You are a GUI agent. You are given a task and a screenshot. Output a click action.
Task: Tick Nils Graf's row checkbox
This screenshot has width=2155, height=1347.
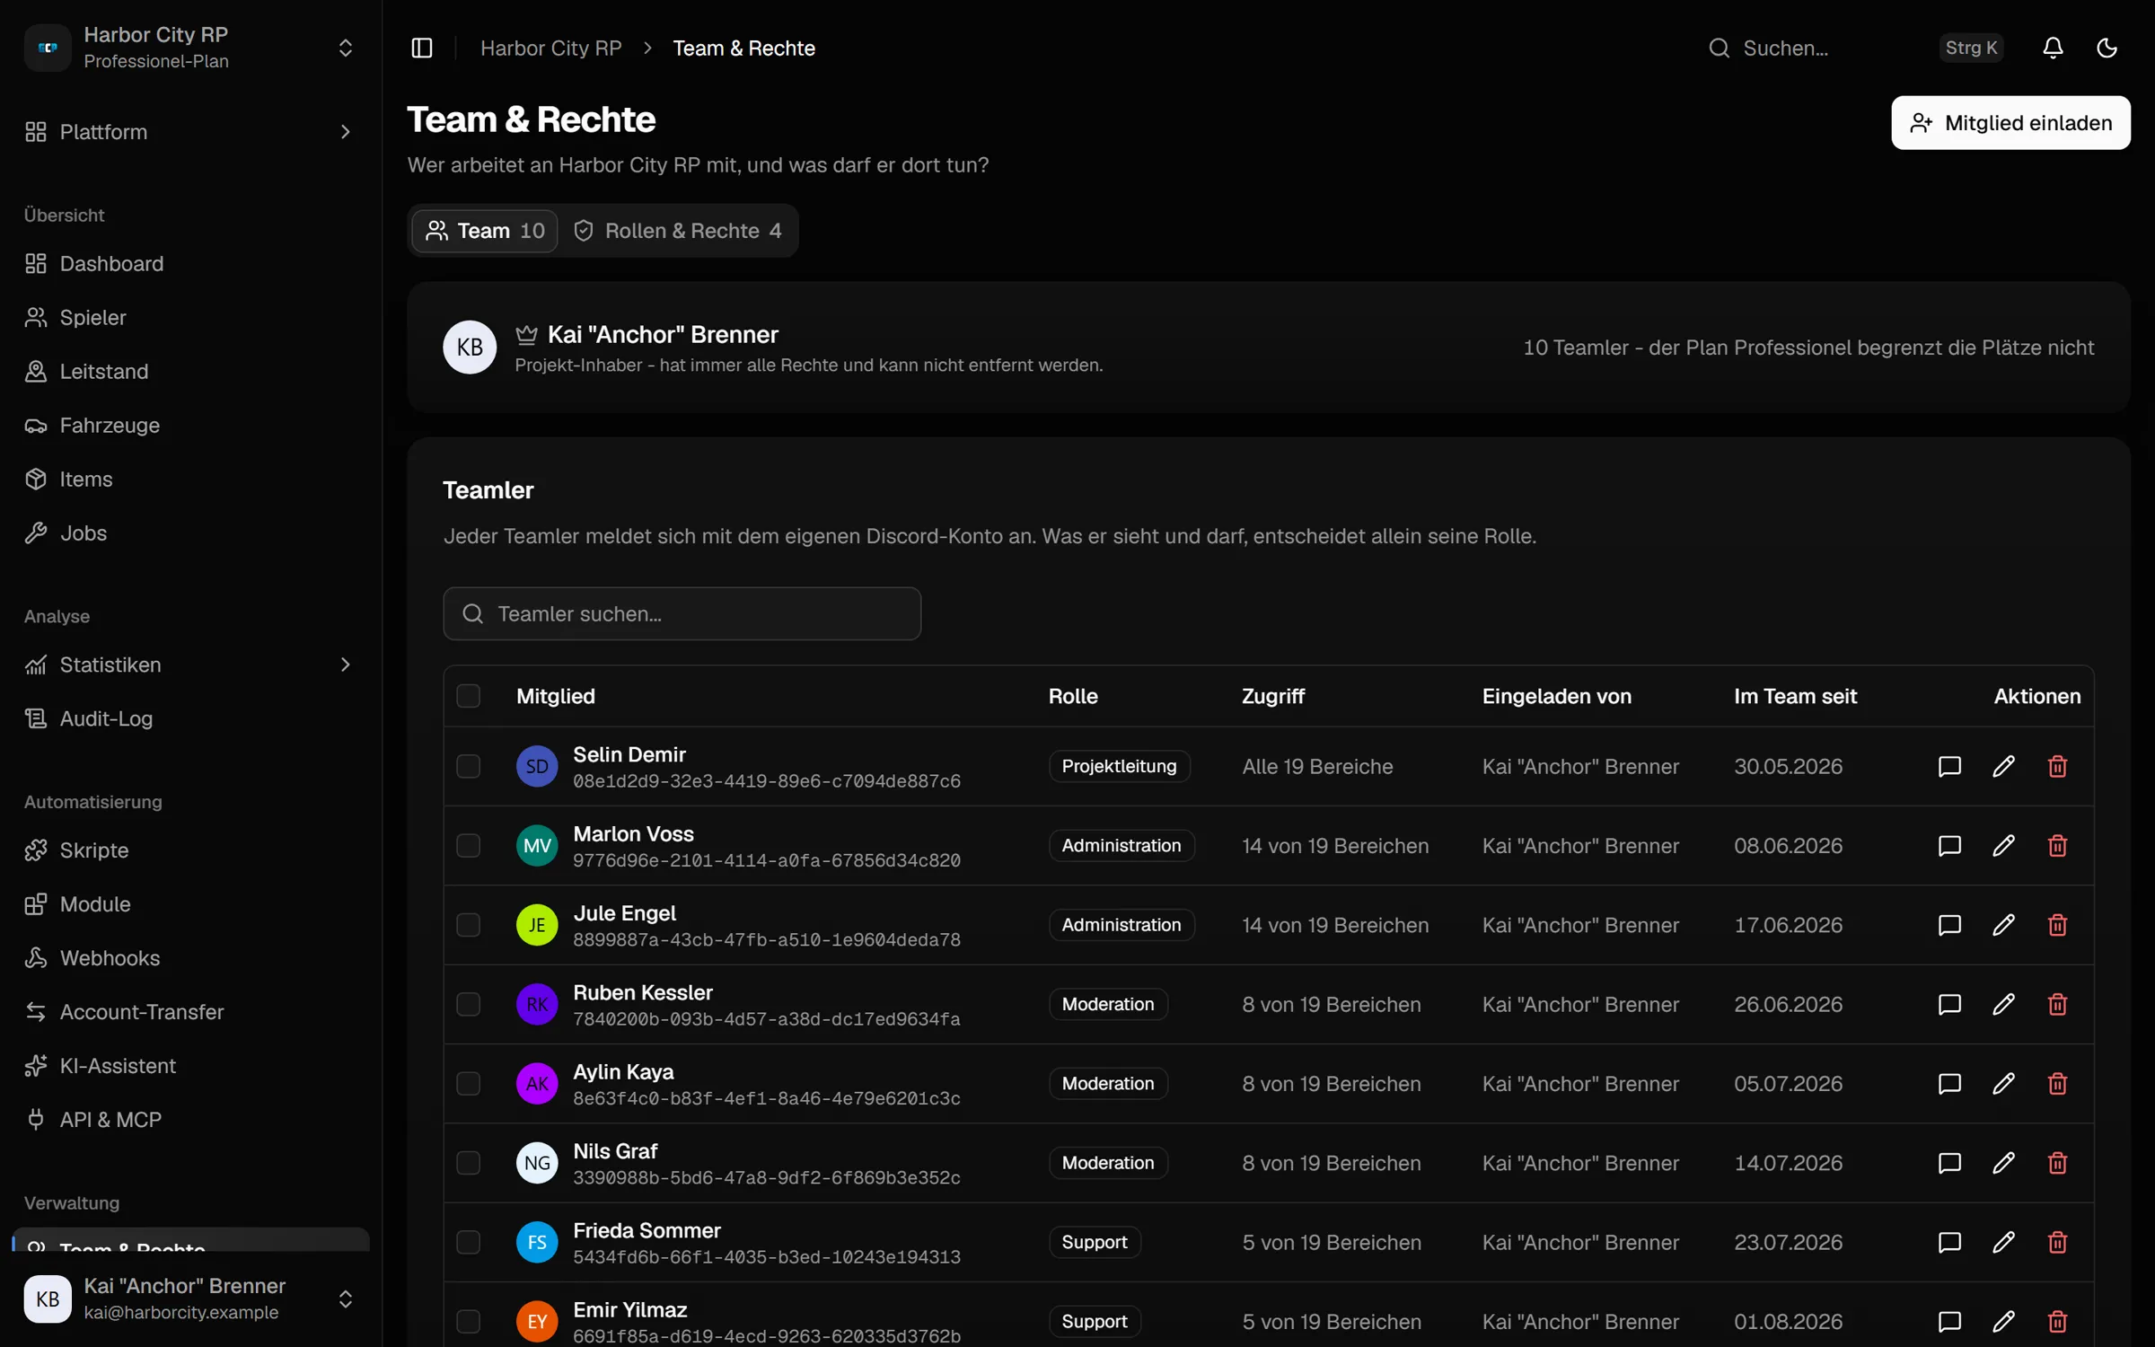point(468,1163)
